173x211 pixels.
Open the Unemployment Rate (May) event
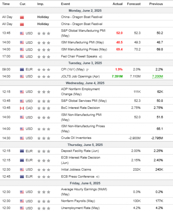pyautogui.click(x=80, y=208)
